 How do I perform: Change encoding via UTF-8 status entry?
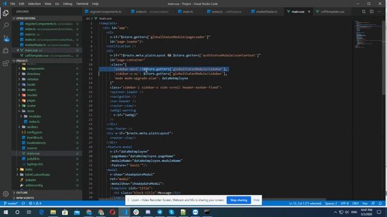345,204
